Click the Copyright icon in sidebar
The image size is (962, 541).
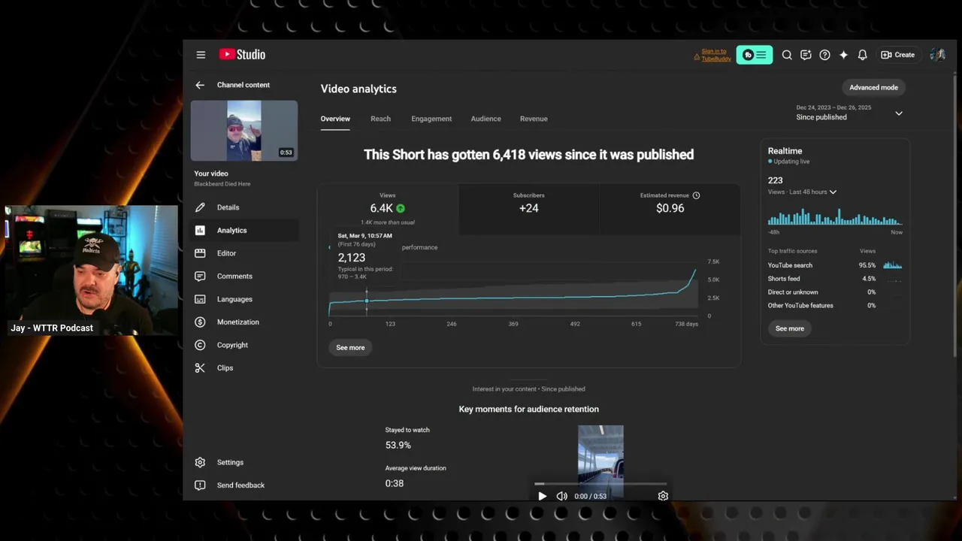(200, 345)
